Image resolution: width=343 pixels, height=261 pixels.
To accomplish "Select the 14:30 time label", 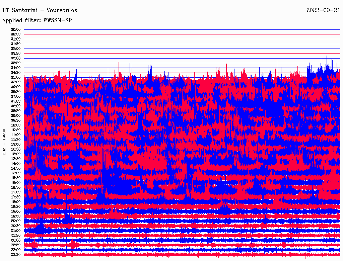I will pyautogui.click(x=16, y=169).
